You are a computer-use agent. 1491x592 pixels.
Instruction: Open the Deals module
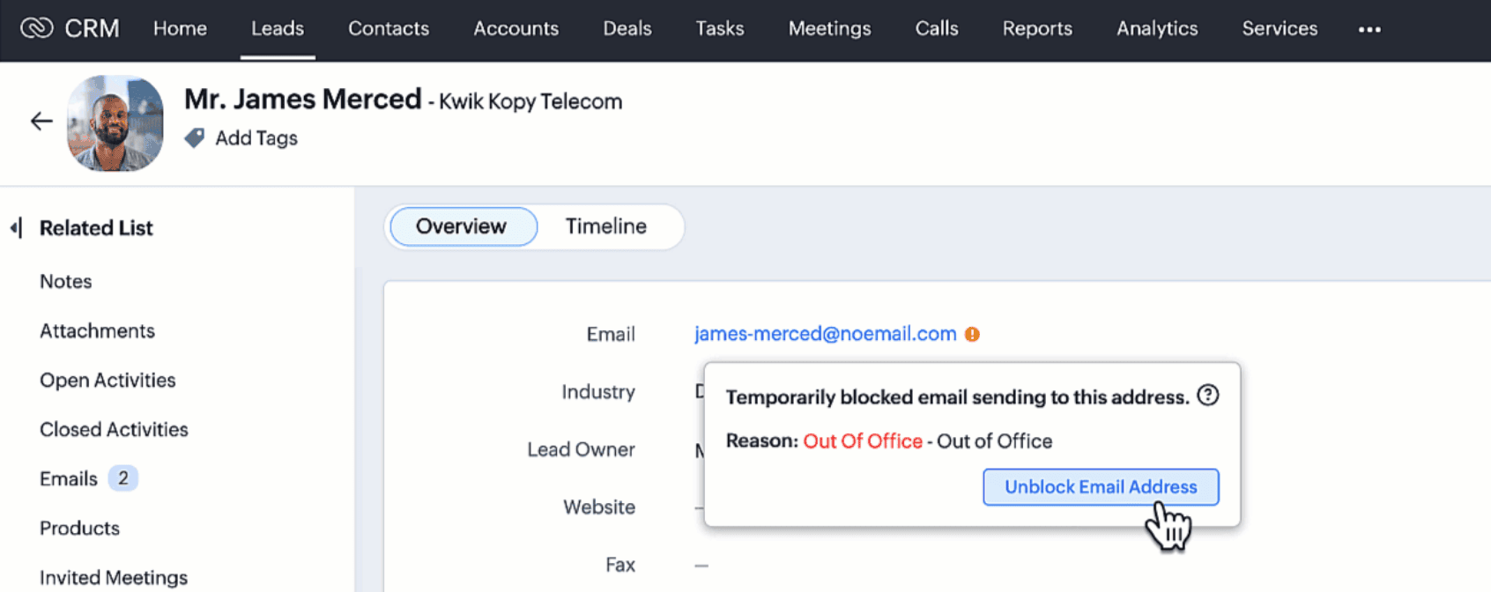point(627,28)
